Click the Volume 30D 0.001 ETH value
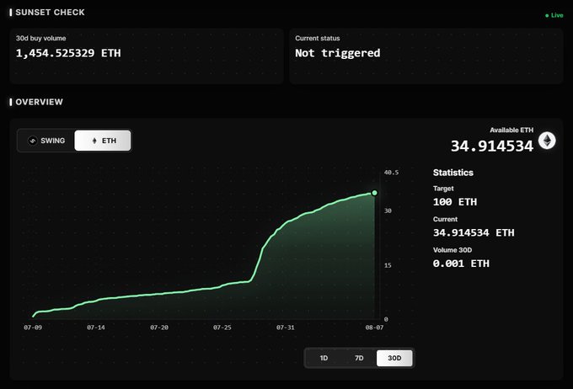 coord(461,264)
